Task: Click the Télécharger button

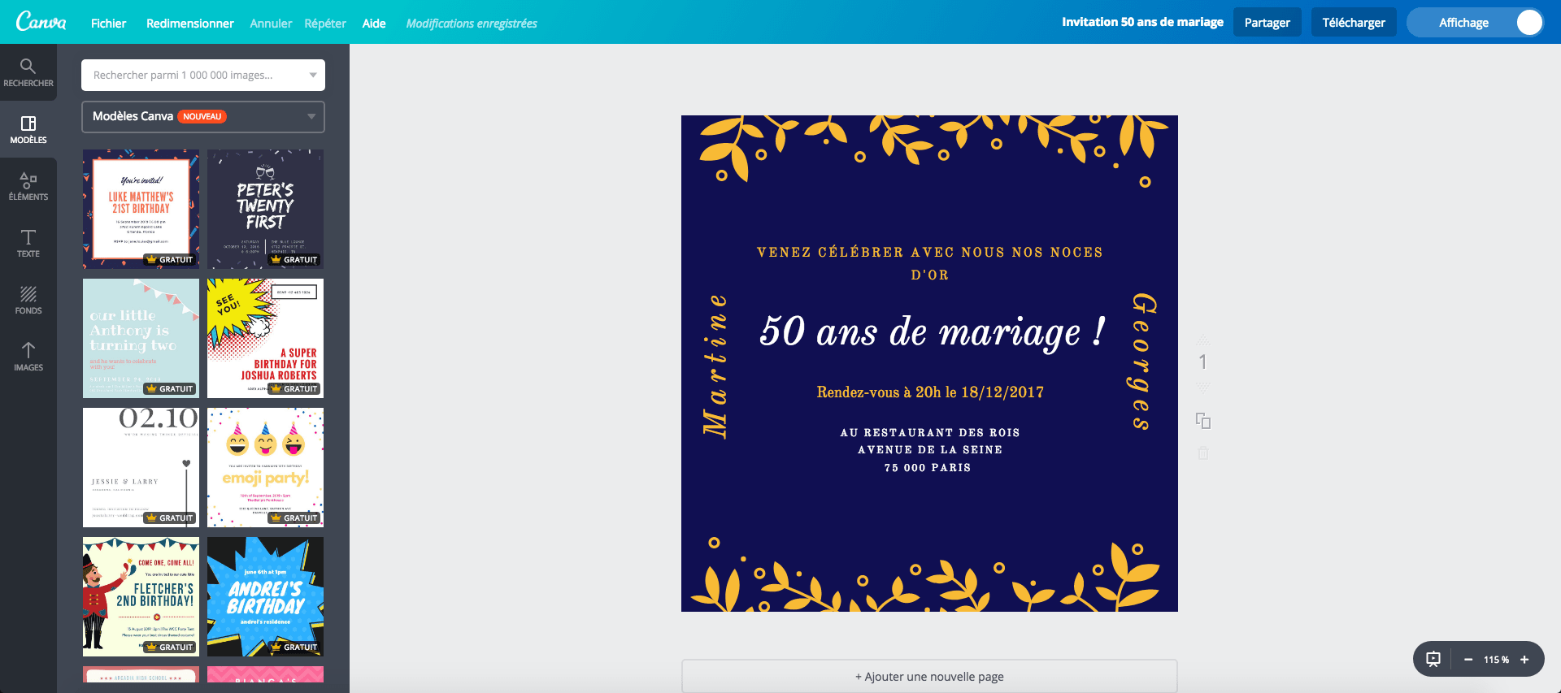Action: 1354,23
